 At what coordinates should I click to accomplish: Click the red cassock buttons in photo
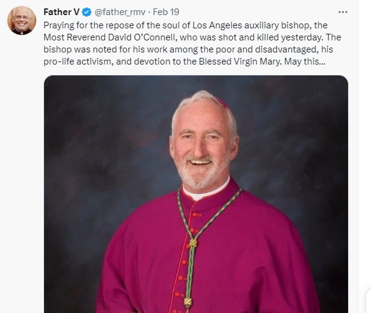(185, 261)
